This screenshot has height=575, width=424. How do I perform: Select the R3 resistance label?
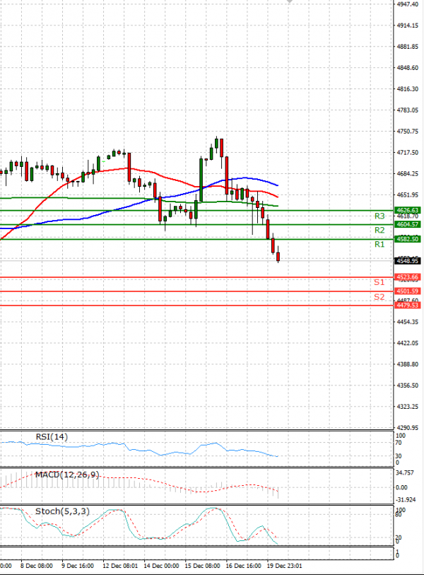point(379,216)
